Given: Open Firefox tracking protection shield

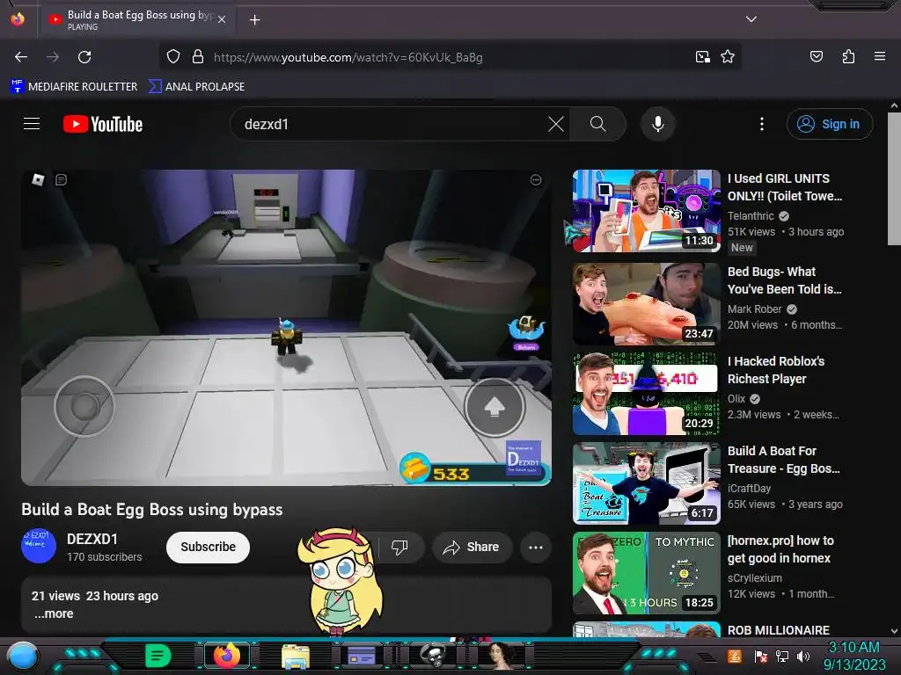Looking at the screenshot, I should pyautogui.click(x=173, y=57).
